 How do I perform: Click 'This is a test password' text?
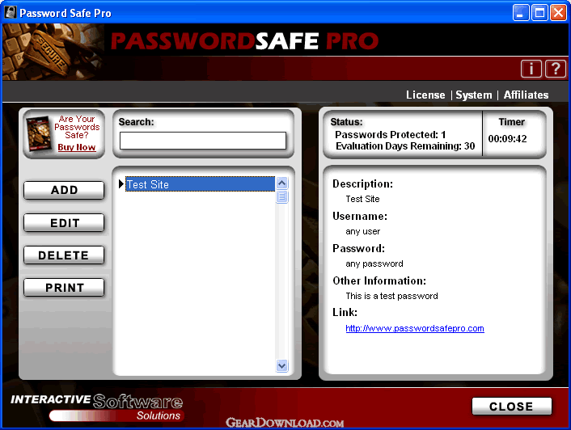(x=391, y=296)
